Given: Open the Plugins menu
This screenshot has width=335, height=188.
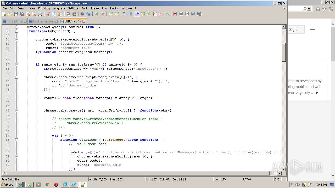Looking at the screenshot, I should click(x=114, y=8).
